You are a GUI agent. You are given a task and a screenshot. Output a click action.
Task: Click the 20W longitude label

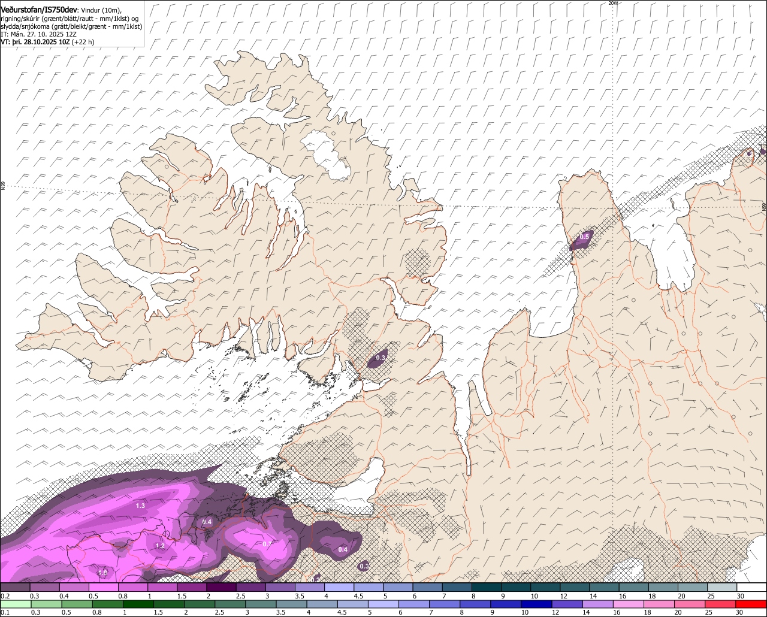point(612,3)
